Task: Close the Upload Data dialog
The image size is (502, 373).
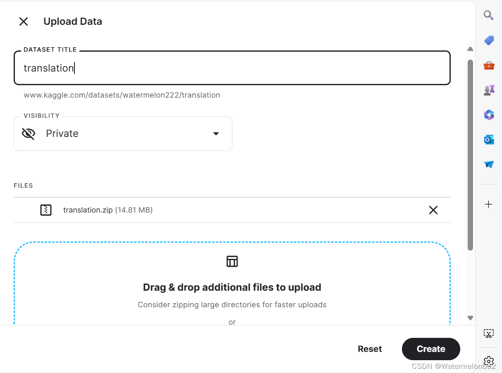Action: pos(24,21)
